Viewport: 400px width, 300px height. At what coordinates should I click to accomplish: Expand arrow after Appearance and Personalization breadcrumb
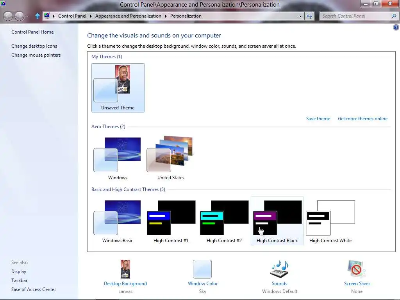[x=166, y=16]
